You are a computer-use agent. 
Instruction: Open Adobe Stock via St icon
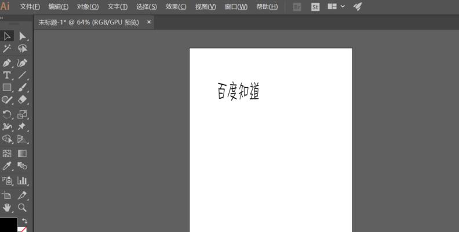(x=315, y=7)
